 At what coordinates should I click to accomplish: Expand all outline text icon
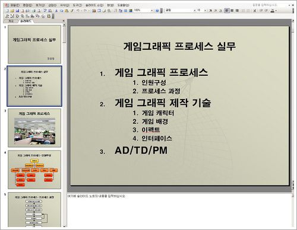point(115,11)
